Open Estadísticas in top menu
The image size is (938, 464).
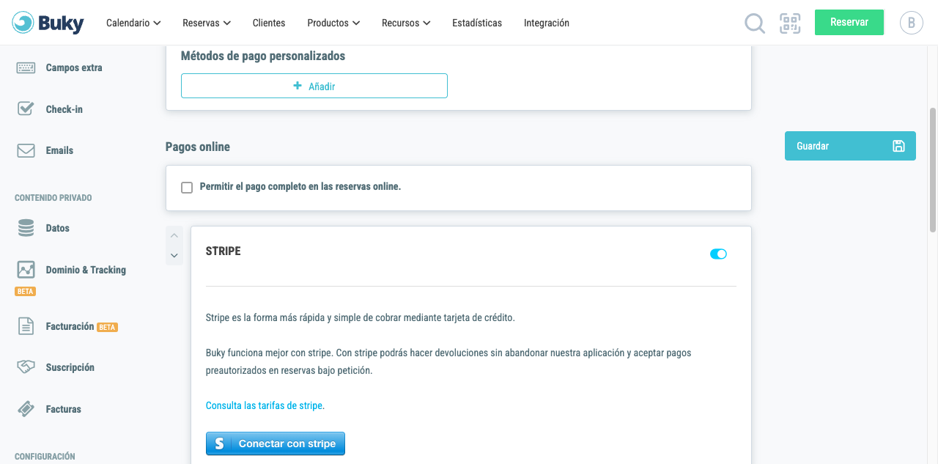click(x=477, y=23)
